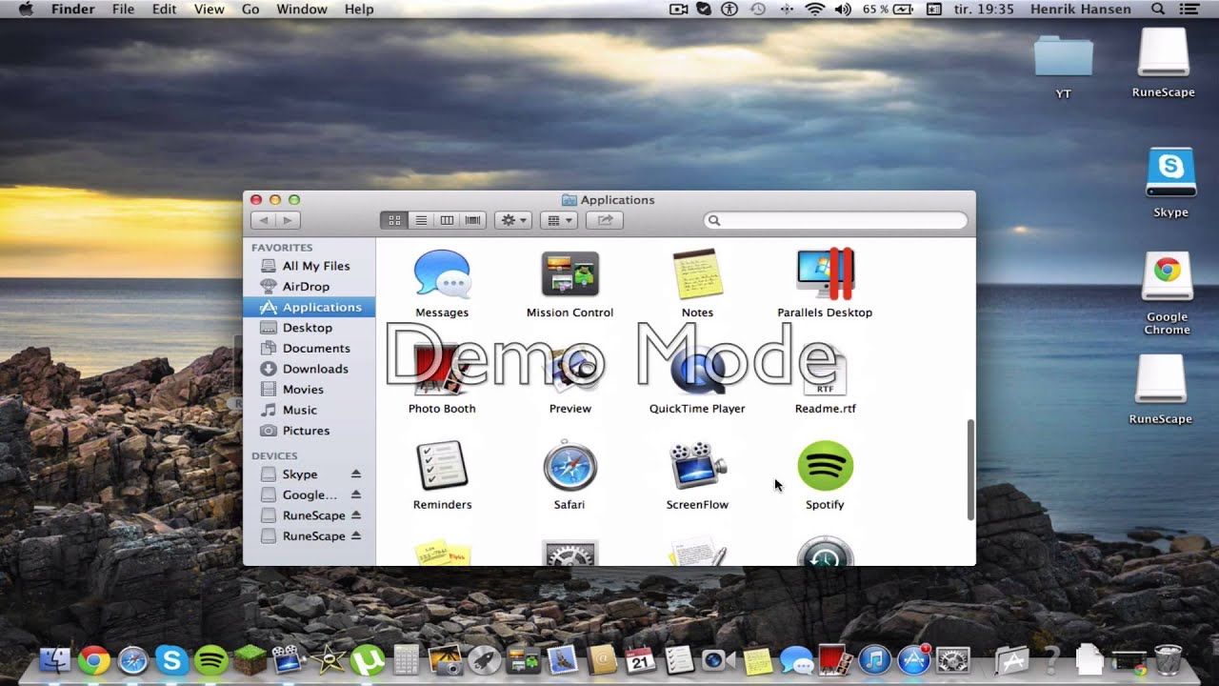Open Launchpad rocket in the Dock

click(484, 659)
